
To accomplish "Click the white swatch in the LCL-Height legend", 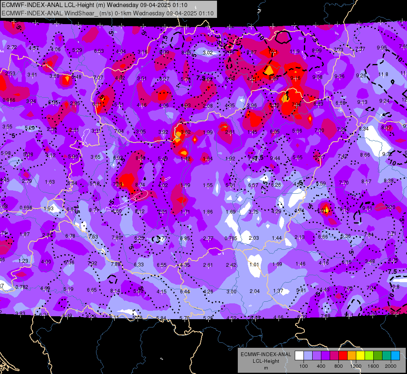I will click(299, 356).
